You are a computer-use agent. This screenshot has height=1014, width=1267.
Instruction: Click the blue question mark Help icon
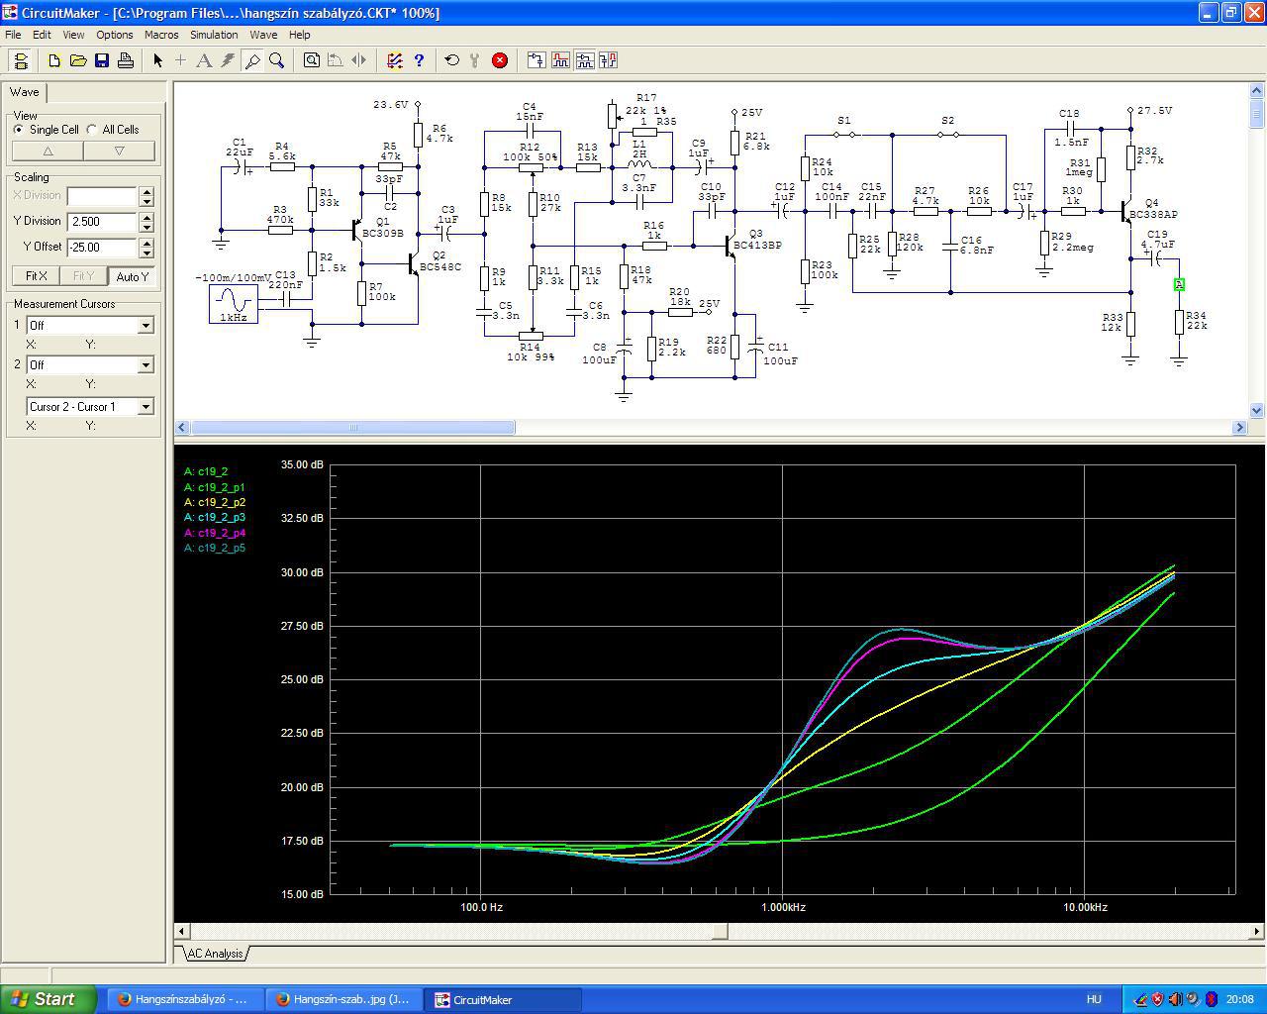[x=419, y=60]
